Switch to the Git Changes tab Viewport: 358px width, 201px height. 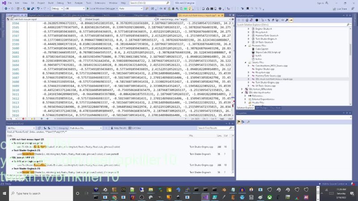[x=262, y=108]
